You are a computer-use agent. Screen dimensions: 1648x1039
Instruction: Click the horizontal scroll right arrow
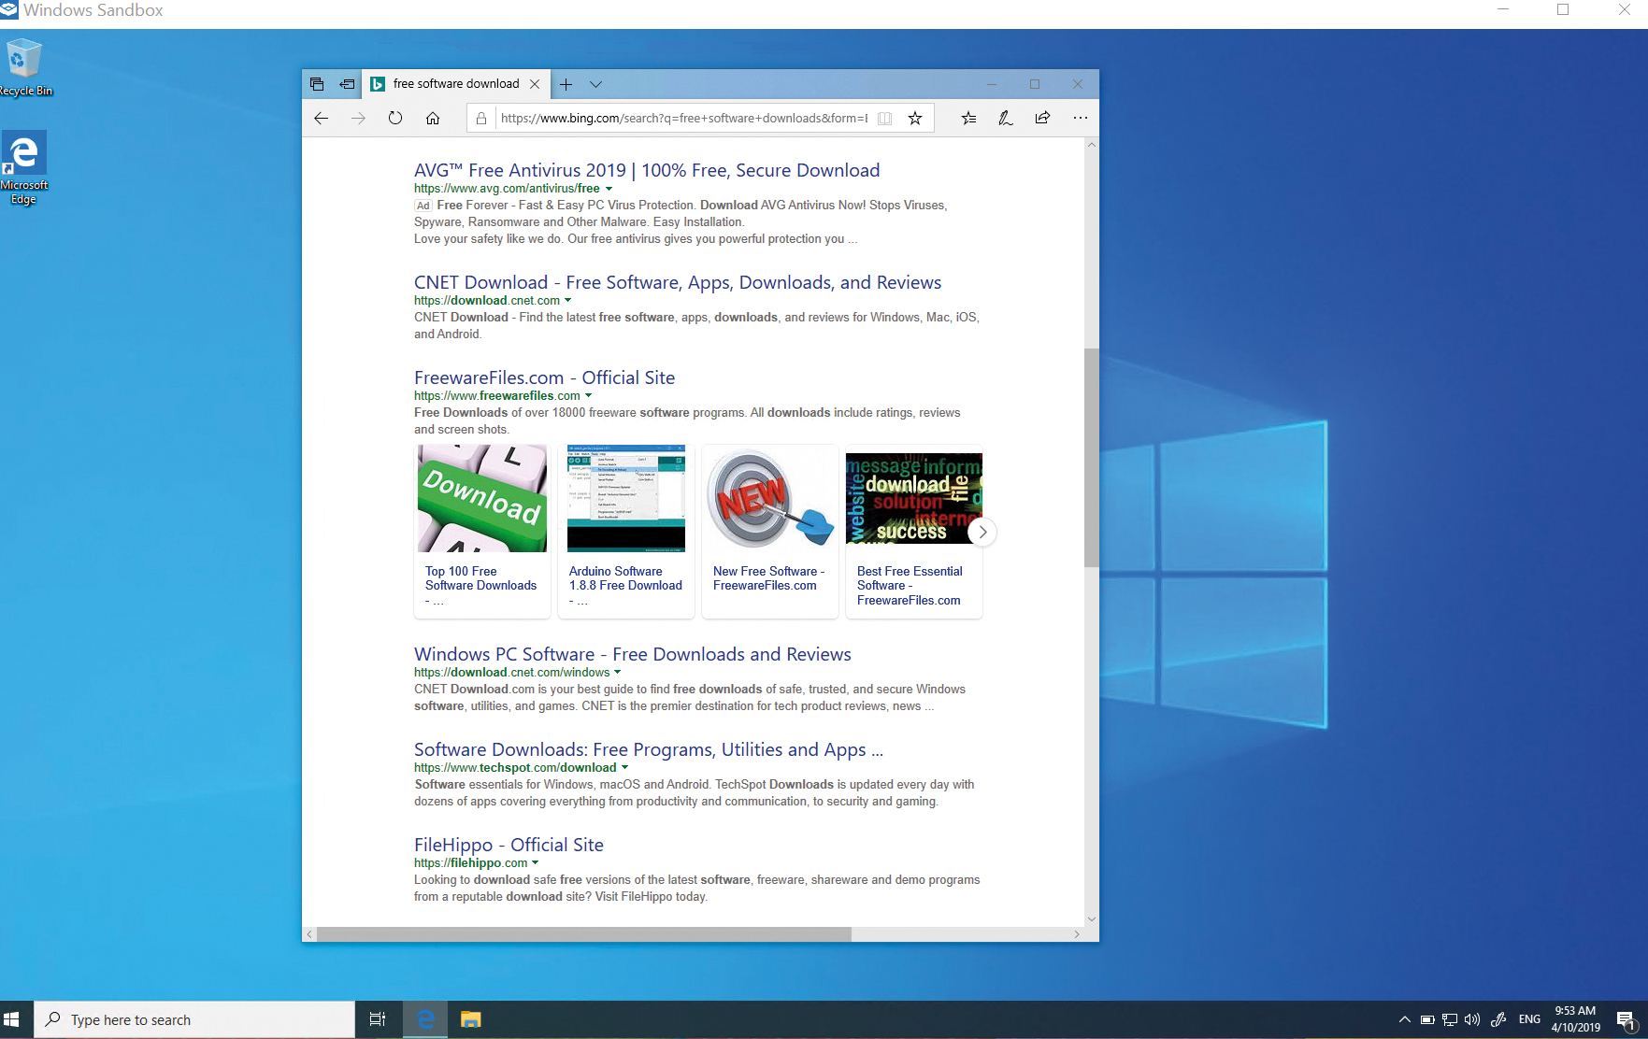[1077, 934]
